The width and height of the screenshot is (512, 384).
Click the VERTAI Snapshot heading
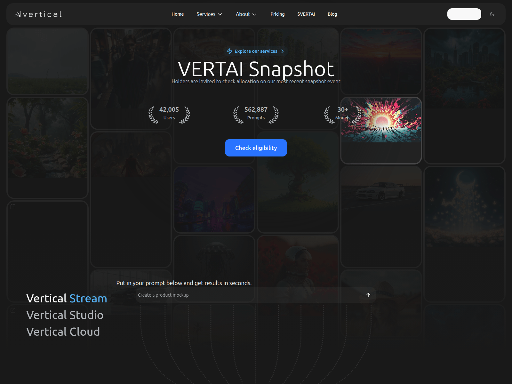coord(256,68)
